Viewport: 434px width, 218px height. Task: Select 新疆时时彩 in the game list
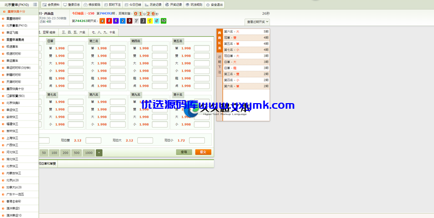[x=19, y=75]
